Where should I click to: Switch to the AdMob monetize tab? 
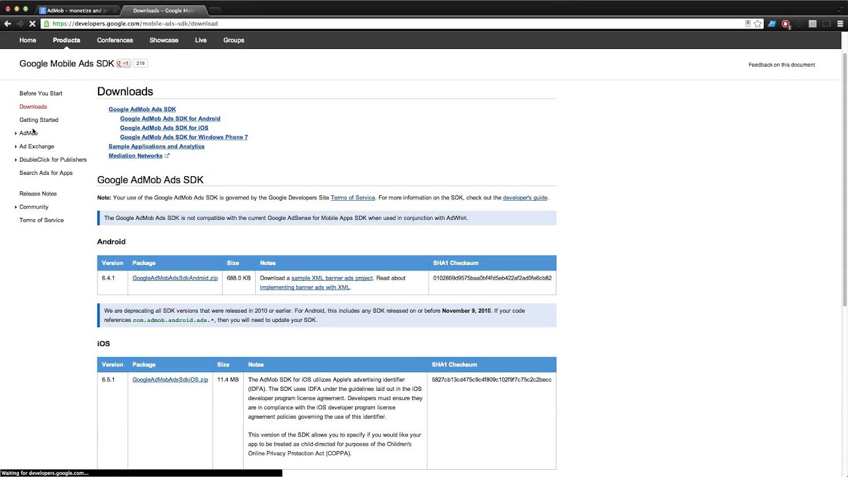point(78,11)
